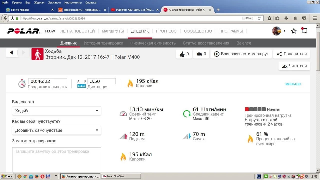
Task: Edit the distance field 3.50
Action: [x=101, y=81]
